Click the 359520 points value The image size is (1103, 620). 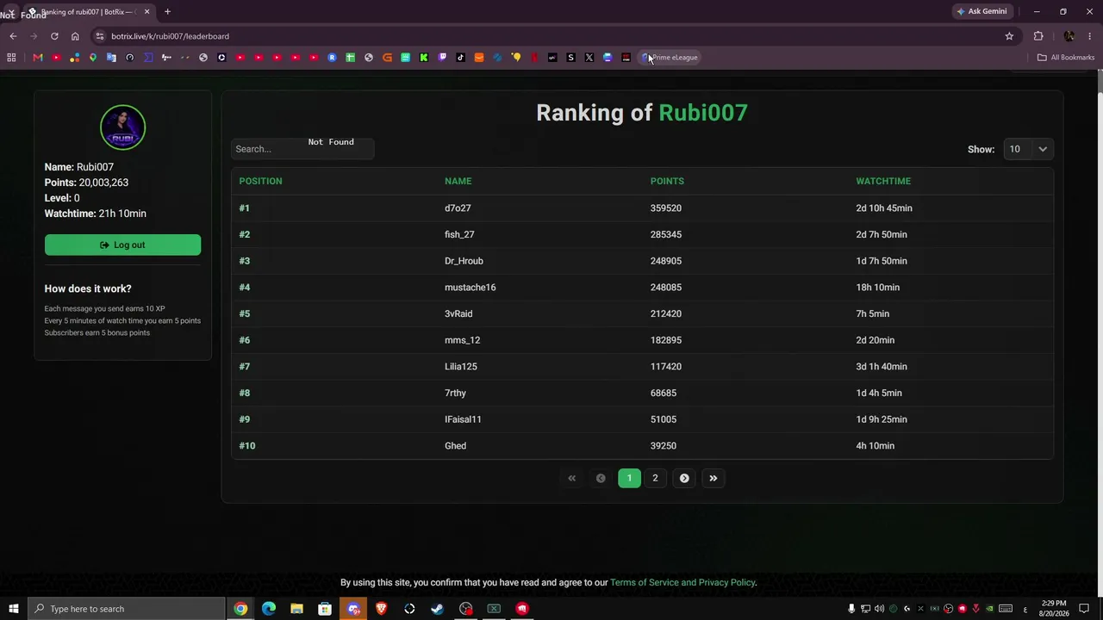coord(666,208)
